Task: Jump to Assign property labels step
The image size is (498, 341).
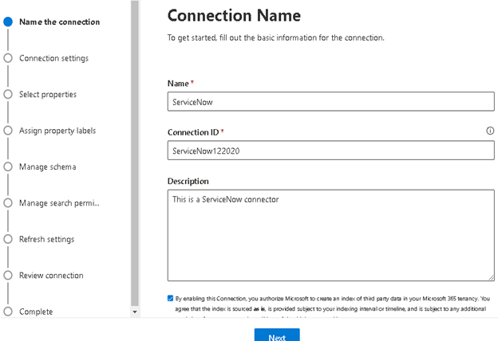Action: [57, 131]
